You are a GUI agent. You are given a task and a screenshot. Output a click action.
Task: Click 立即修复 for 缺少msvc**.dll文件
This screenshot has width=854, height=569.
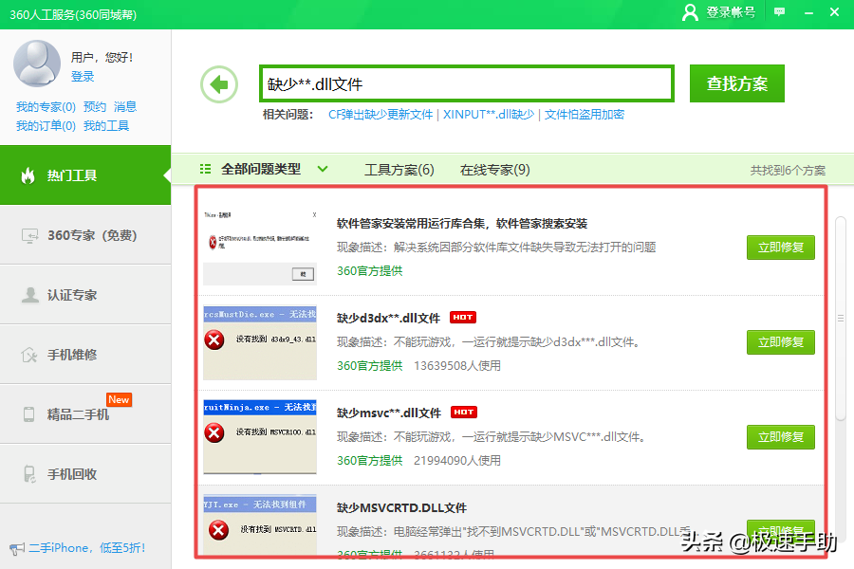tap(781, 436)
